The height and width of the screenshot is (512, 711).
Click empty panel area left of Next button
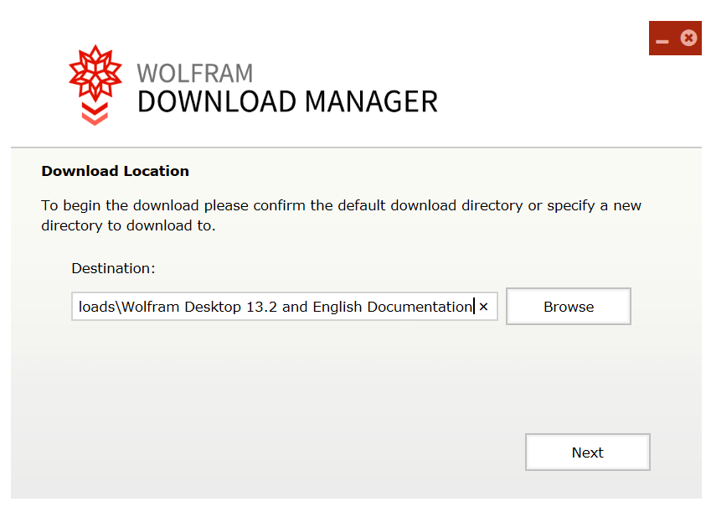click(x=293, y=453)
